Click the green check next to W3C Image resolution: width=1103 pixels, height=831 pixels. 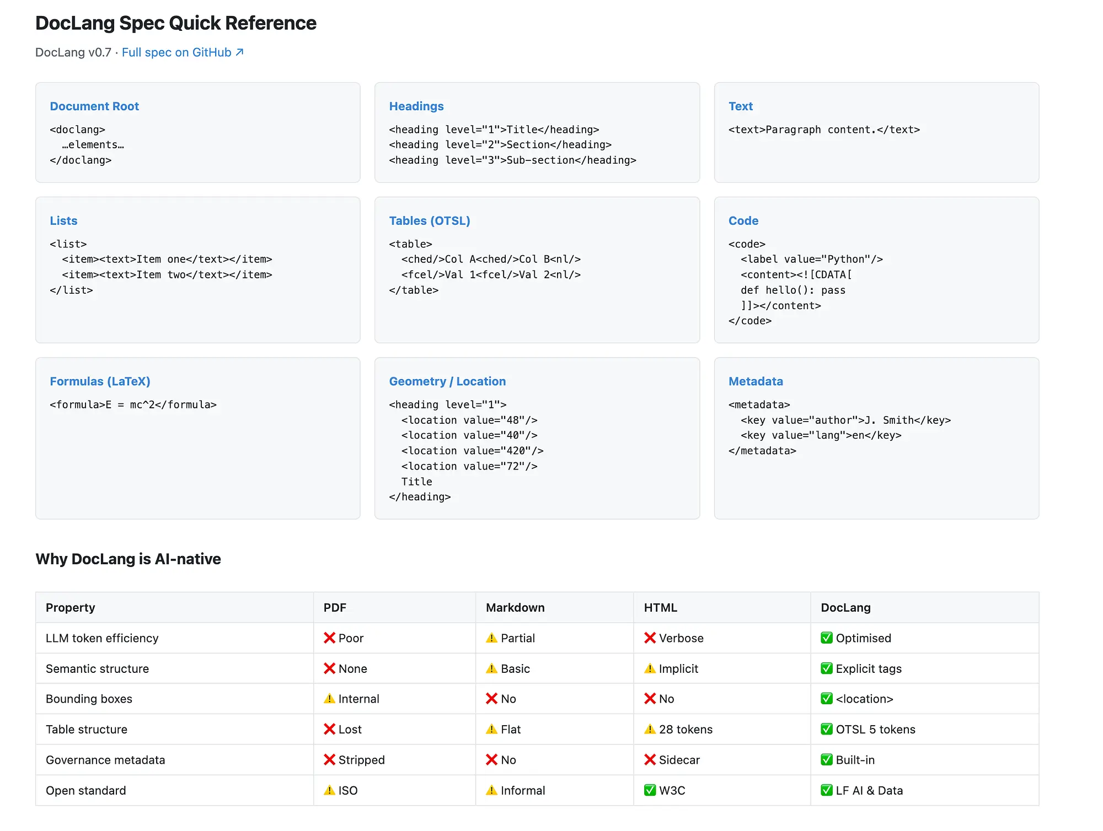[650, 790]
